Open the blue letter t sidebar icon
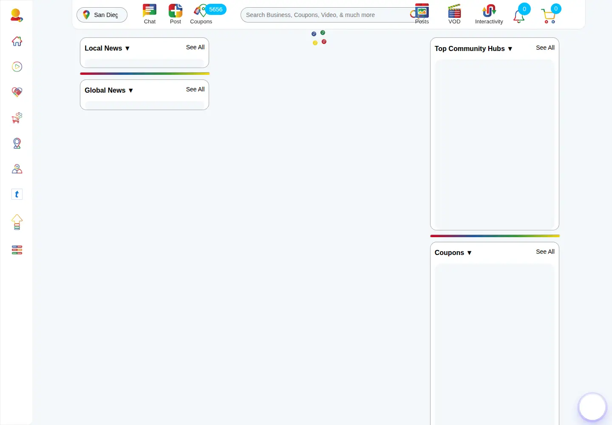Image resolution: width=612 pixels, height=425 pixels. pos(17,194)
